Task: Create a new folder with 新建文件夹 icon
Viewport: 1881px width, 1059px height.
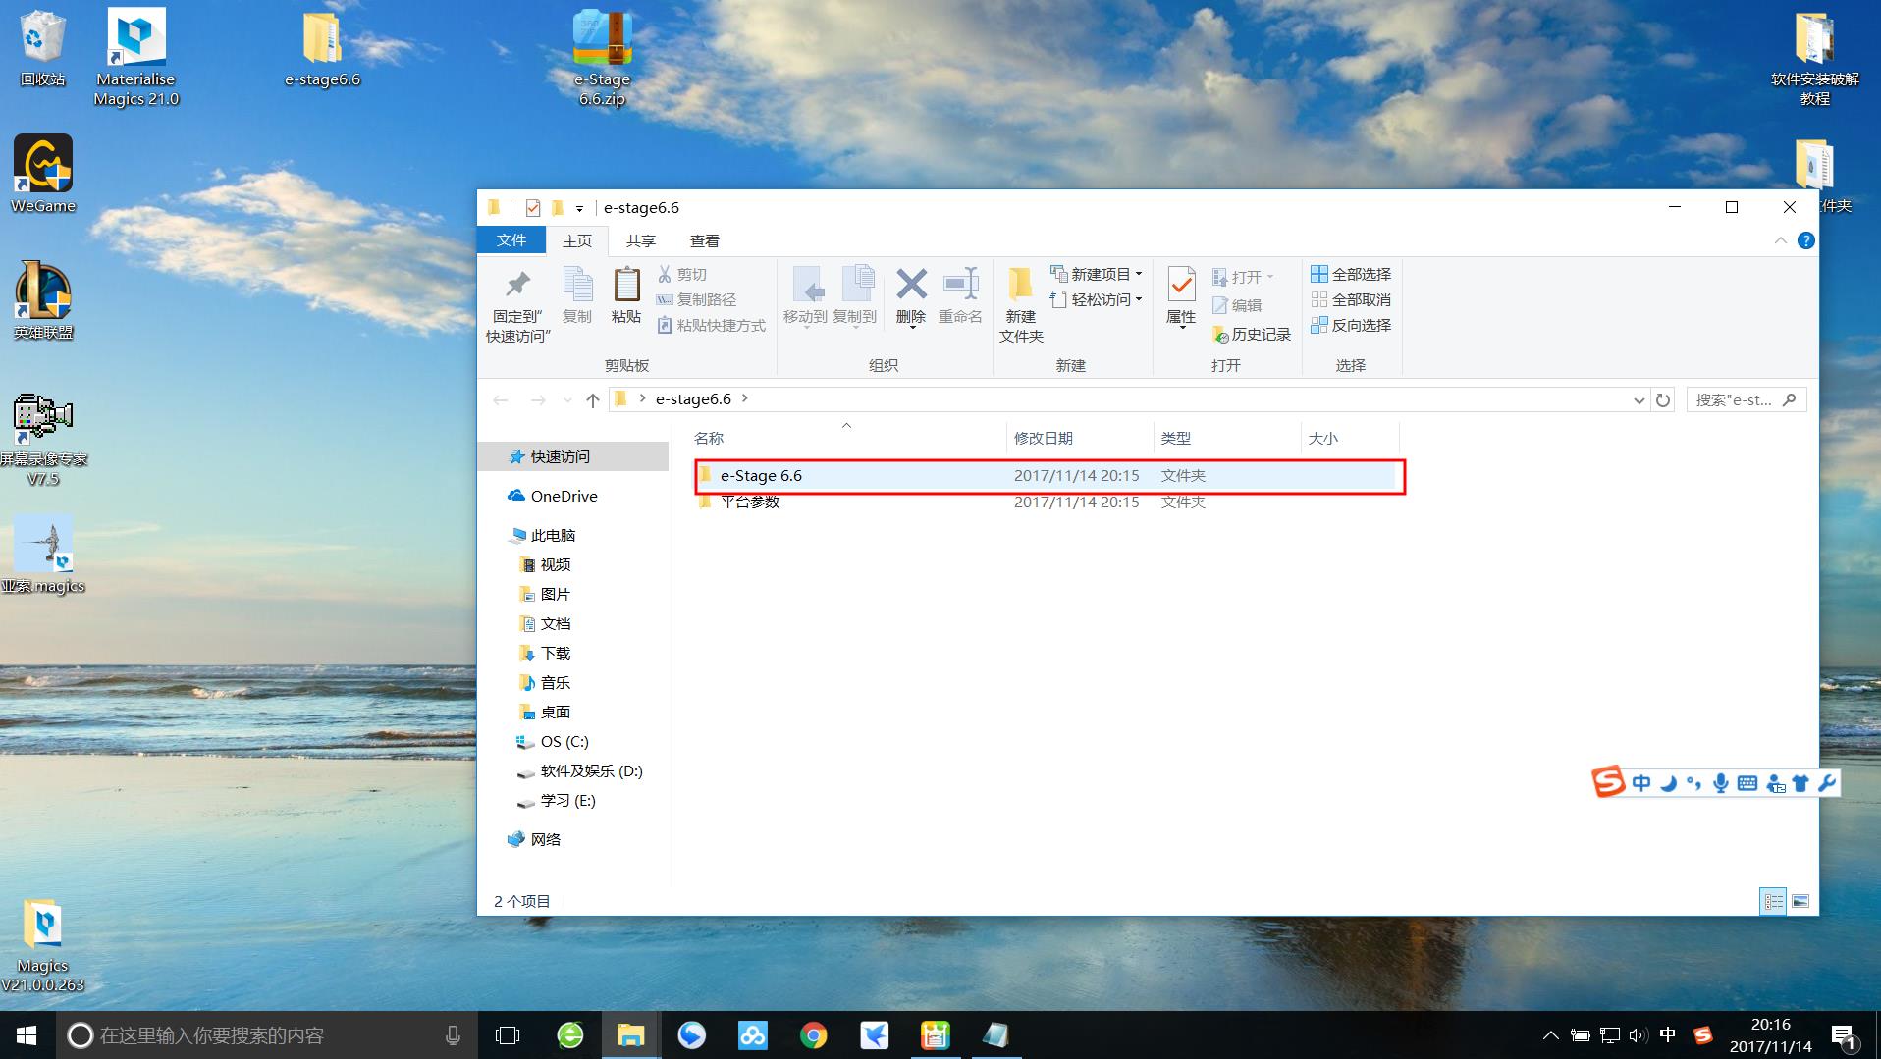Action: pos(1020,304)
